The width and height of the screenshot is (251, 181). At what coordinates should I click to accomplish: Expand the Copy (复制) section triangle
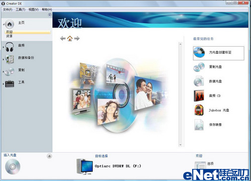[x=4, y=72]
